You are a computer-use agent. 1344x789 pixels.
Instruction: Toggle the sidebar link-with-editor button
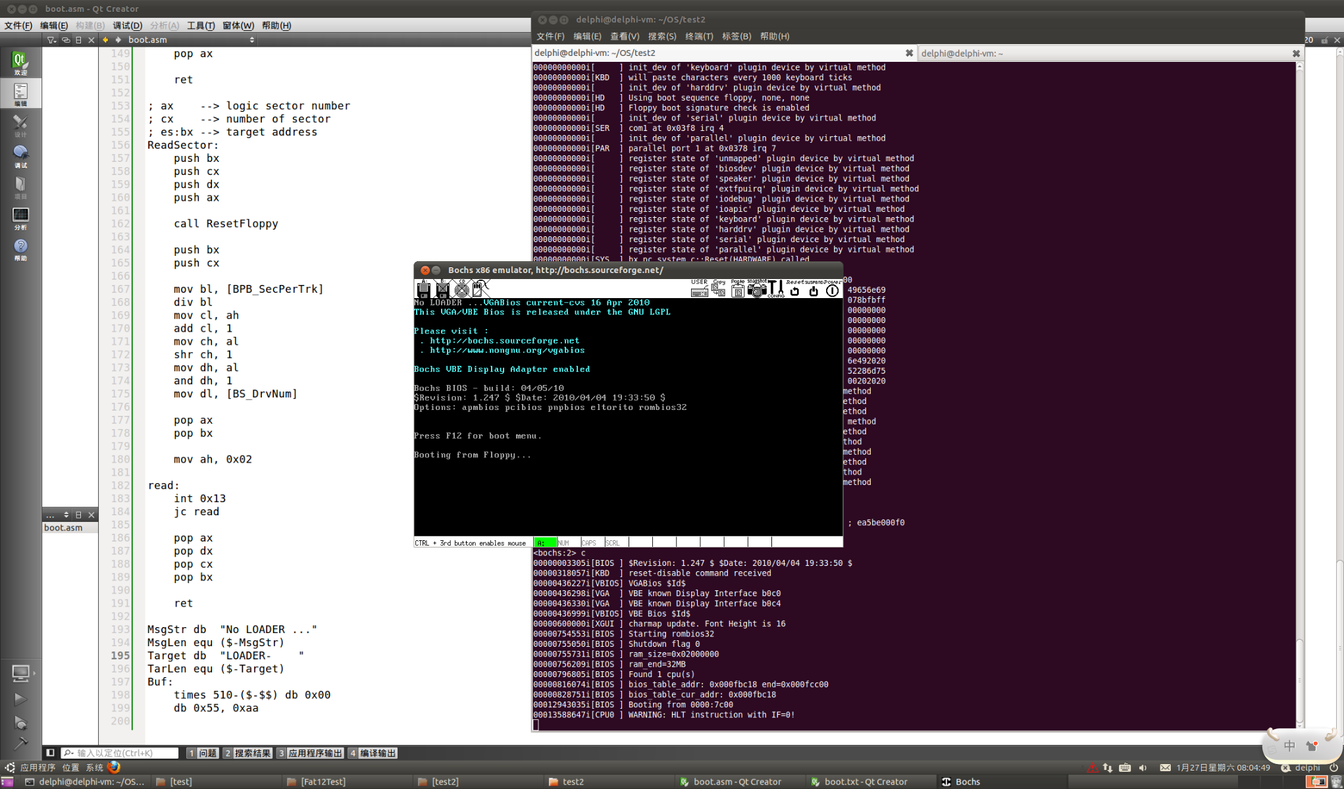tap(65, 40)
